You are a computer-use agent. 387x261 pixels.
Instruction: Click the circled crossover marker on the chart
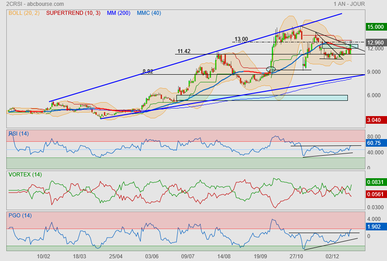point(270,69)
